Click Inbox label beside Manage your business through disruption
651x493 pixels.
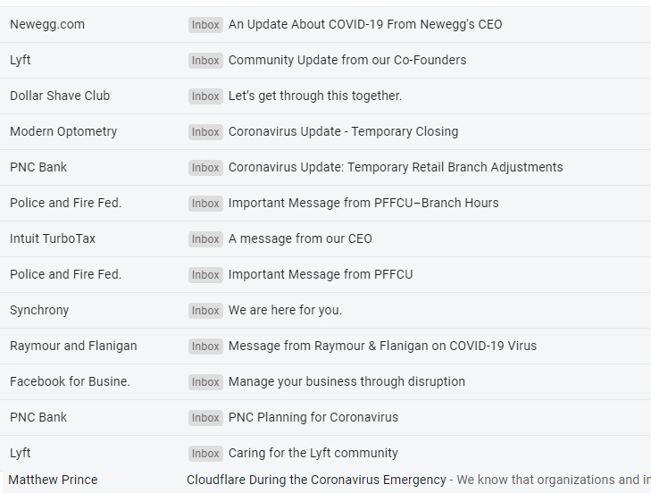(205, 381)
